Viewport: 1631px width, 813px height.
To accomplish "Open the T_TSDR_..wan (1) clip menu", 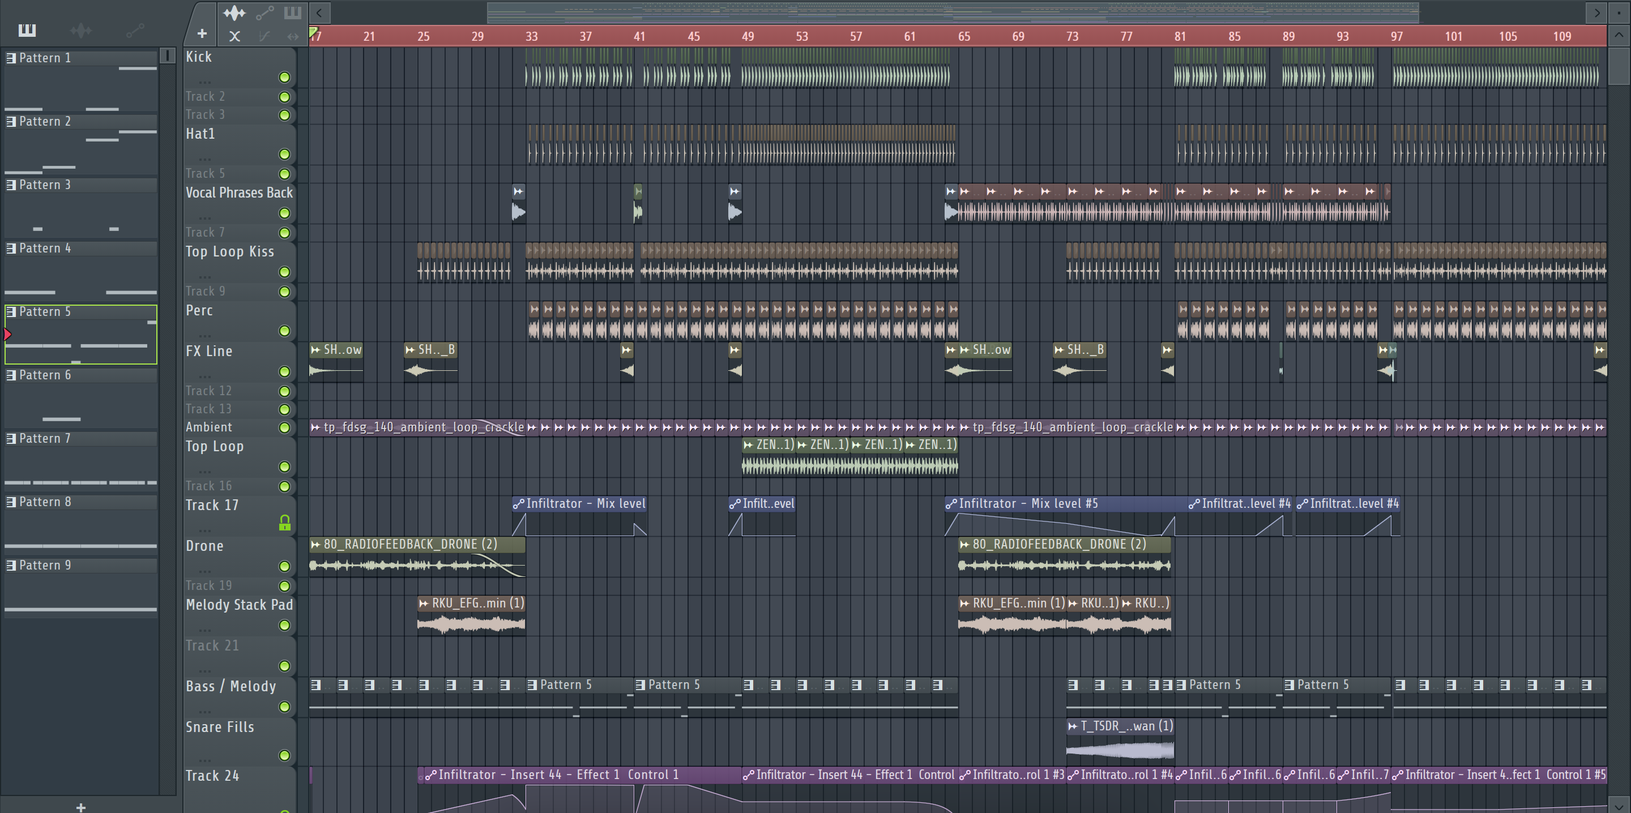I will tap(1073, 726).
